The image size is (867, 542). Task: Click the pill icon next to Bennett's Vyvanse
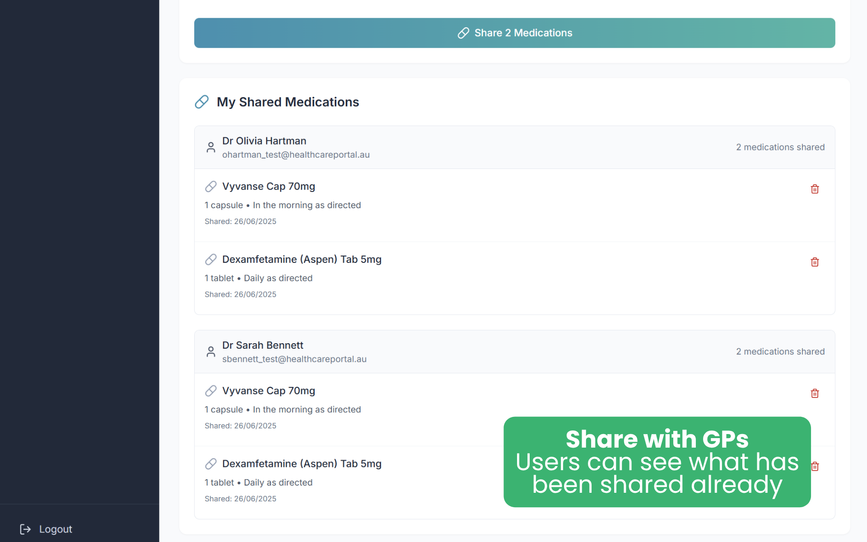(211, 391)
